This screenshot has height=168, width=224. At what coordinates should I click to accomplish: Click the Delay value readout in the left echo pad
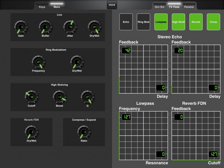(x=161, y=88)
